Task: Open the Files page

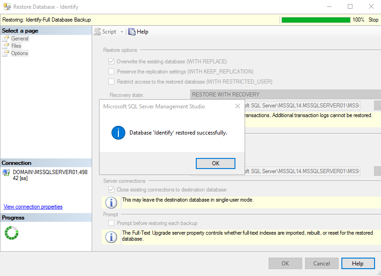Action: tap(16, 46)
